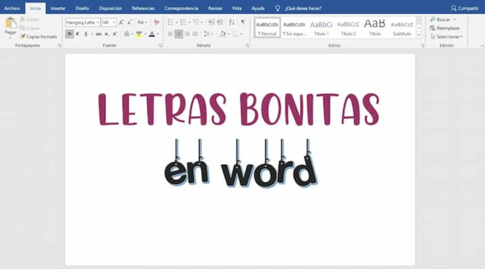Click the Reemplazar button
This screenshot has height=269, width=485.
[445, 28]
